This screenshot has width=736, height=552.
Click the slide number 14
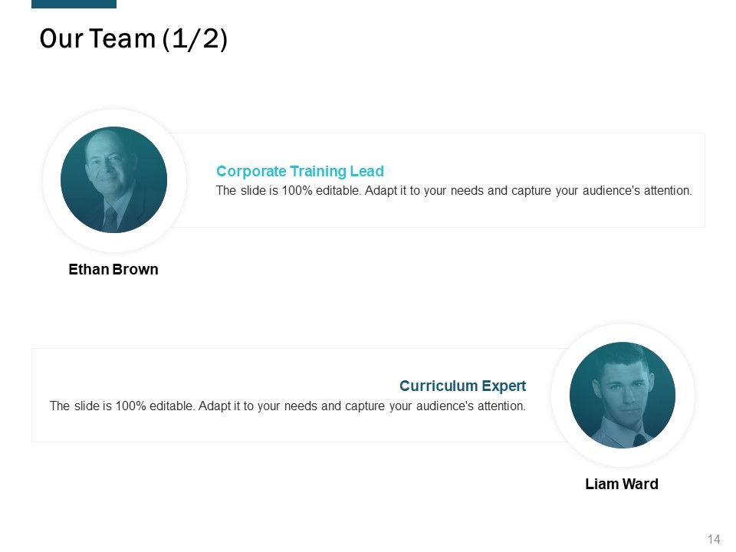[714, 539]
